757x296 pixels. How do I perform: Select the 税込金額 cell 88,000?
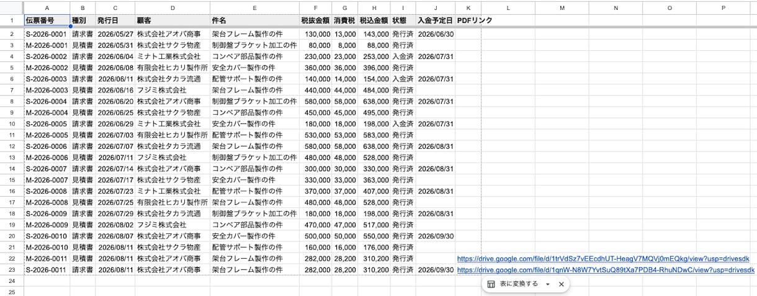point(374,45)
